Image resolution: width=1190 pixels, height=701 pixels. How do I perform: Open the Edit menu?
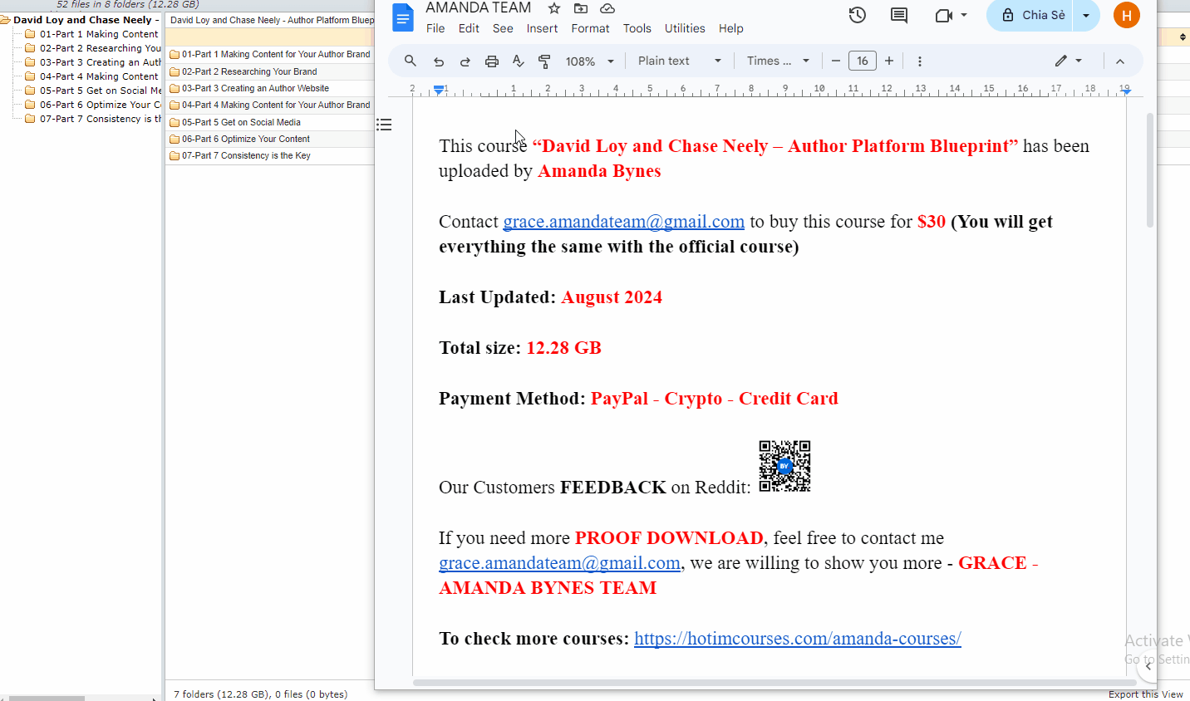469,28
